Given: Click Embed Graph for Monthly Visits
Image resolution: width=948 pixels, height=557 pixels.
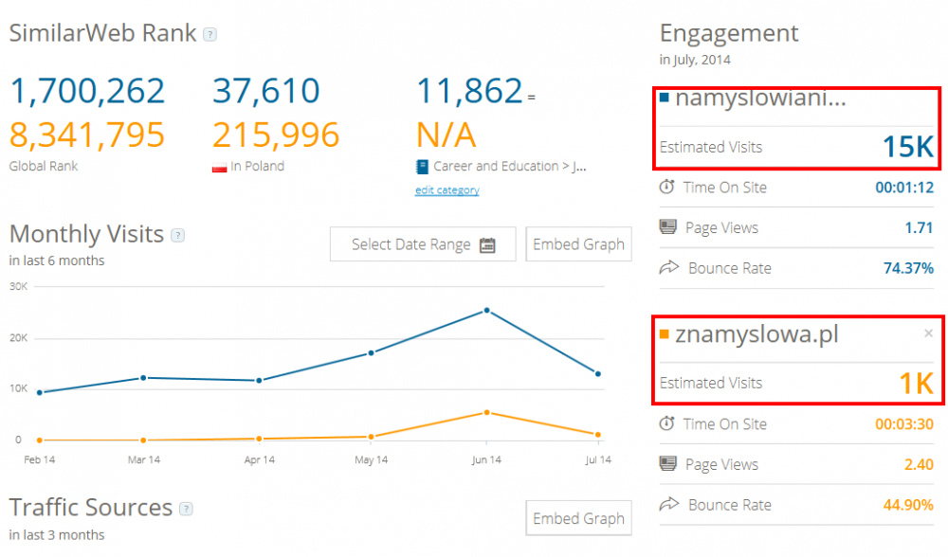Looking at the screenshot, I should click(x=578, y=244).
